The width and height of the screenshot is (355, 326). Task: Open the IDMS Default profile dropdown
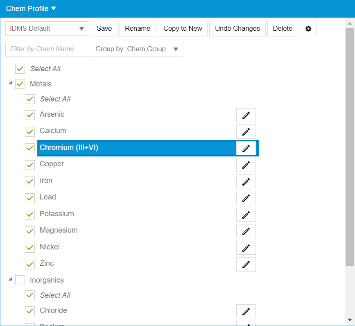point(47,28)
